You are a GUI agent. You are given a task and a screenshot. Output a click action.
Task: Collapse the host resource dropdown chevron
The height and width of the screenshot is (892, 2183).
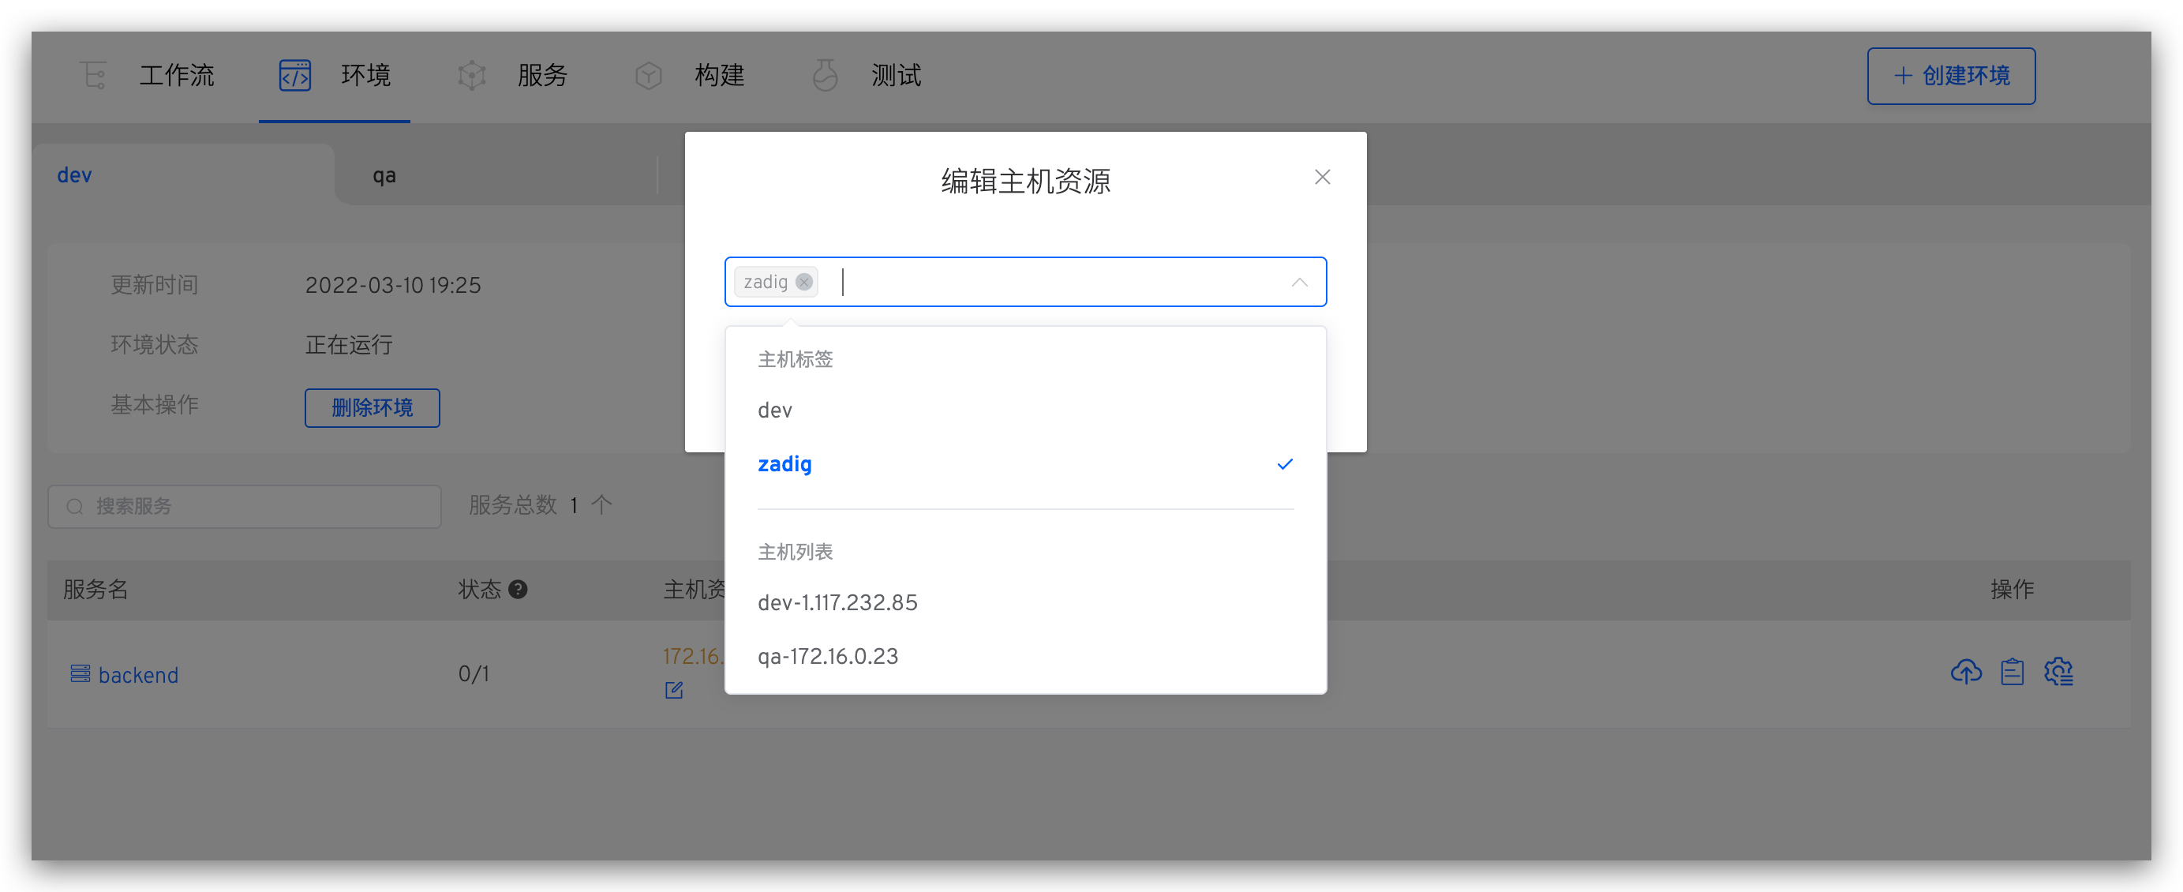click(1299, 283)
